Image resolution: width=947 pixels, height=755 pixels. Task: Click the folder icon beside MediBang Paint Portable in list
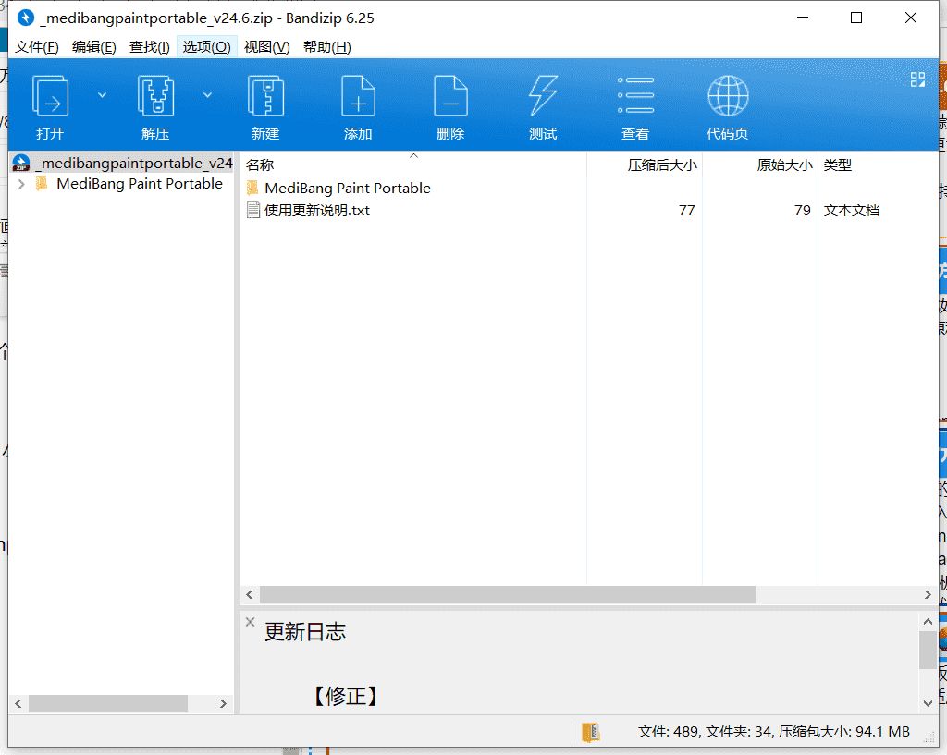(x=253, y=188)
